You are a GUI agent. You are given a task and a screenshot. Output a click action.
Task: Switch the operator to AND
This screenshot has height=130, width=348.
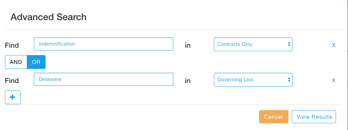click(16, 62)
